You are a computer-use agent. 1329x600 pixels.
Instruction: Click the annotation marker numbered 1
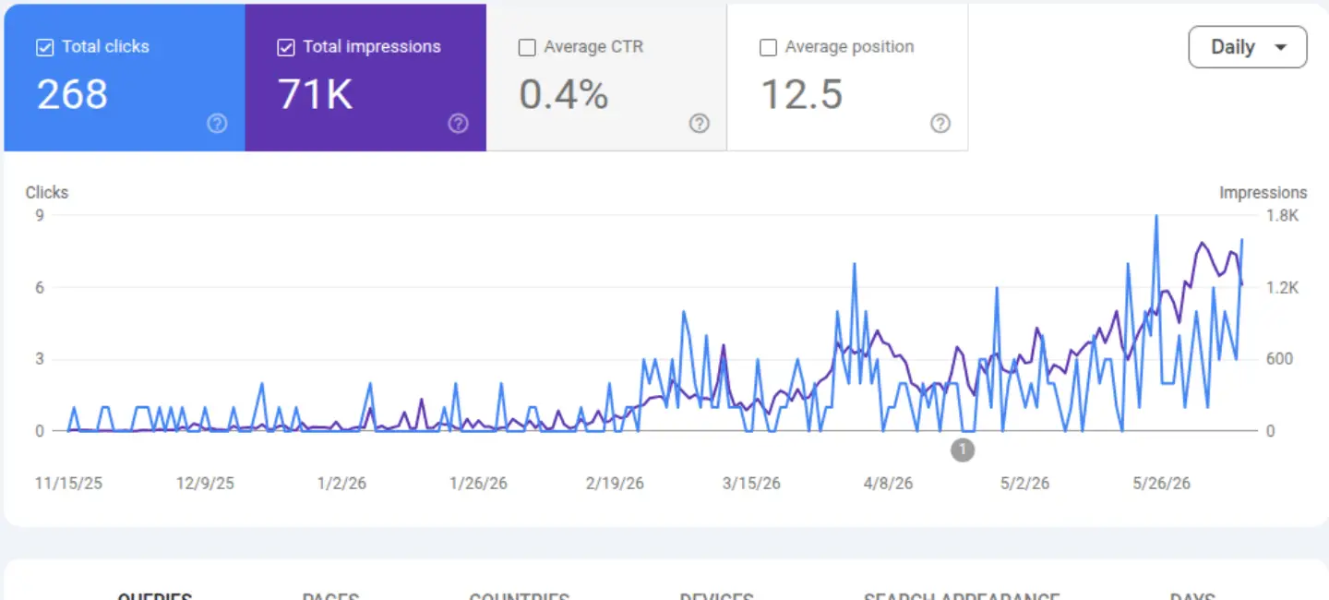click(963, 450)
